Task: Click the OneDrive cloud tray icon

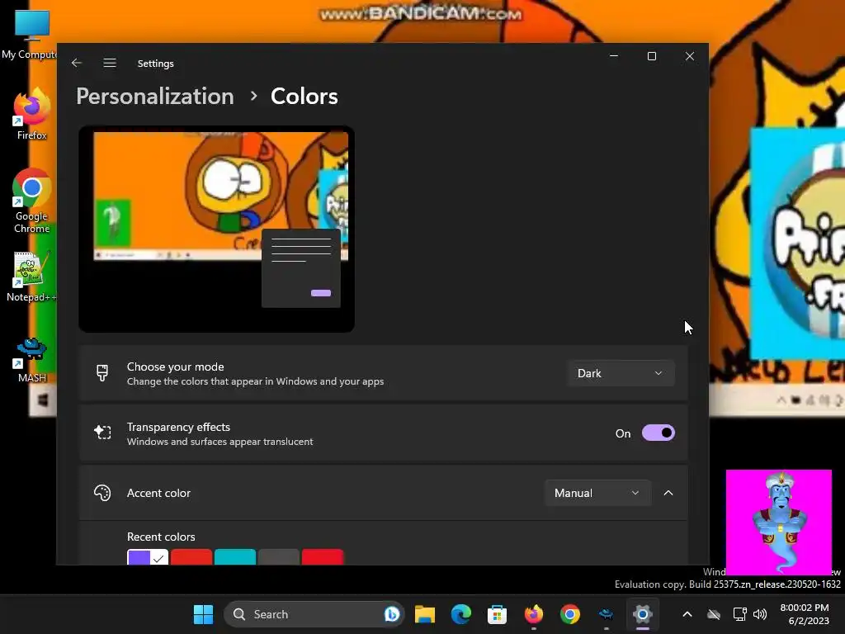Action: [x=714, y=614]
